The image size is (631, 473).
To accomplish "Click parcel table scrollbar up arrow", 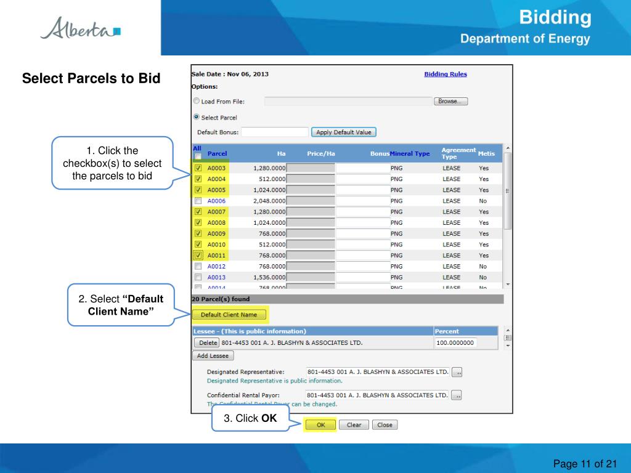I will (x=508, y=148).
